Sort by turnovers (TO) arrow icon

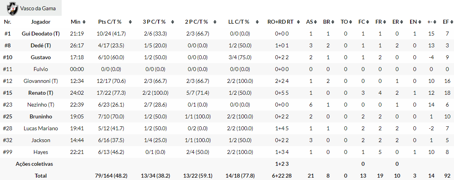click(350, 22)
